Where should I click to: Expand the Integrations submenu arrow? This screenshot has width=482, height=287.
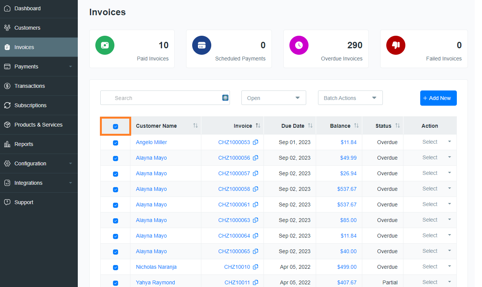[x=70, y=183]
